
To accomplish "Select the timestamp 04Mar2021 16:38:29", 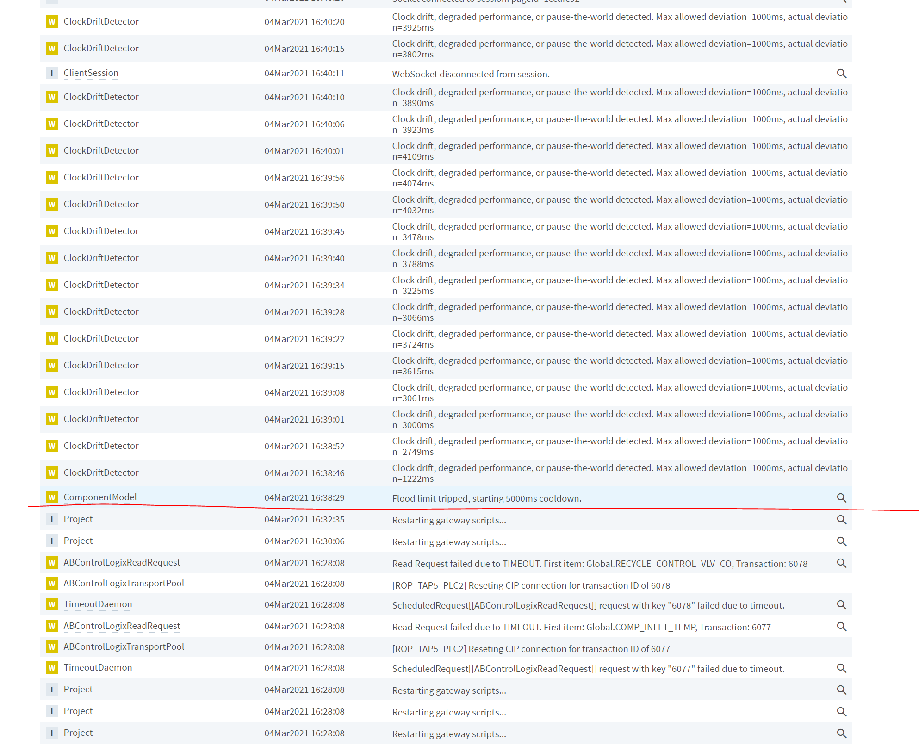I will [x=304, y=498].
